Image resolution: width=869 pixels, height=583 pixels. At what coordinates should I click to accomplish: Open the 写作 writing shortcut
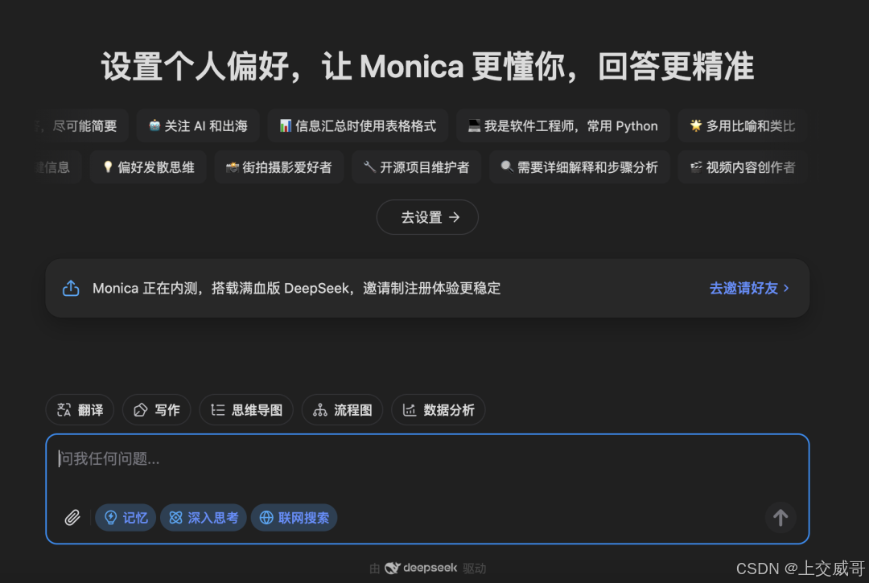[156, 409]
